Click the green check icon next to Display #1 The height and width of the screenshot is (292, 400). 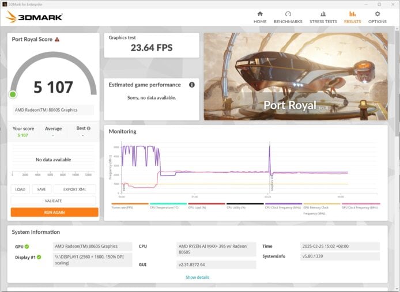(39, 257)
